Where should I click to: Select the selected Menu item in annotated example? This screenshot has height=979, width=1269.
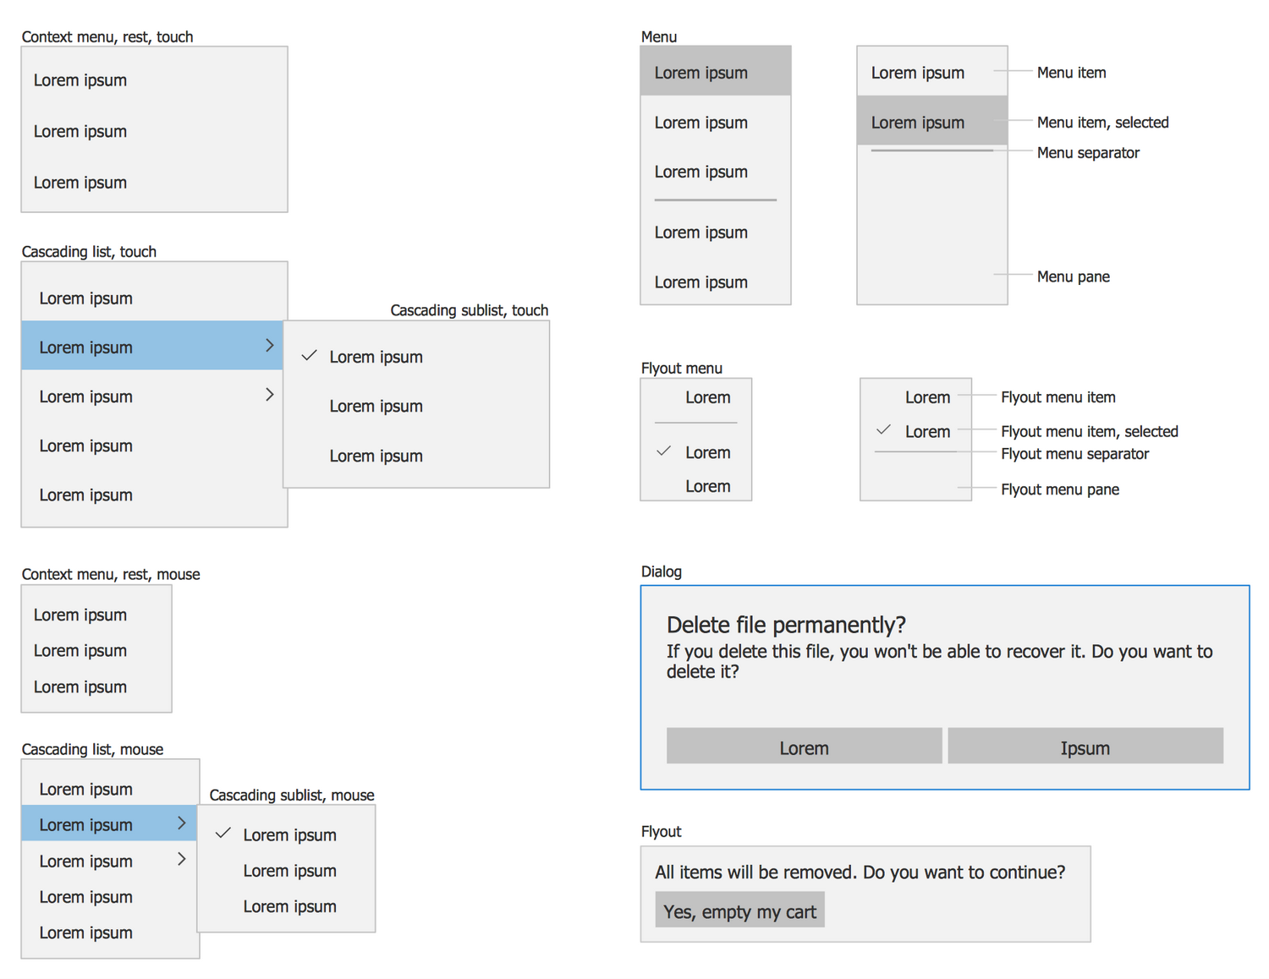(931, 123)
